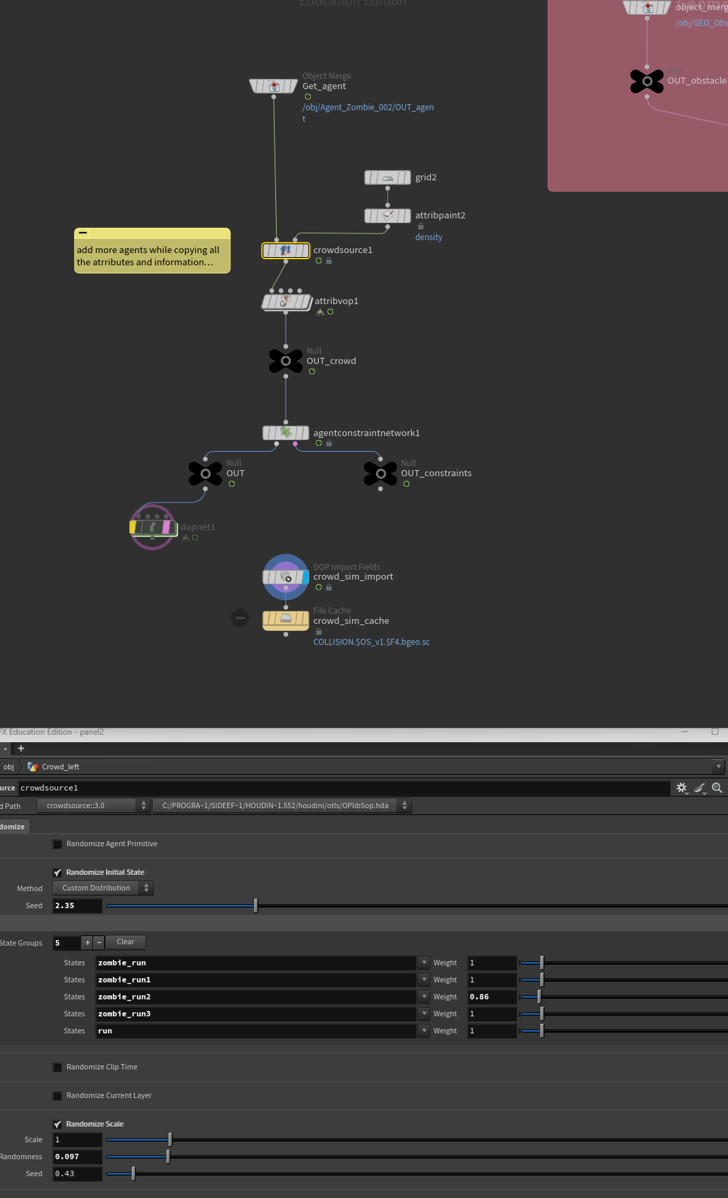728x1198 pixels.
Task: Select the agentconstraintnetwork1 node icon
Action: [x=285, y=433]
